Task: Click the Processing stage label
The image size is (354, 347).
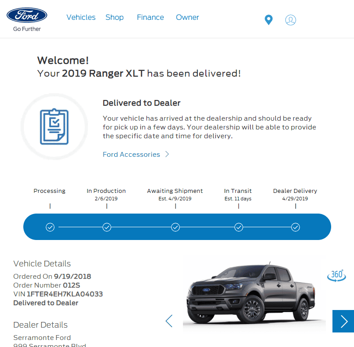Action: [49, 191]
